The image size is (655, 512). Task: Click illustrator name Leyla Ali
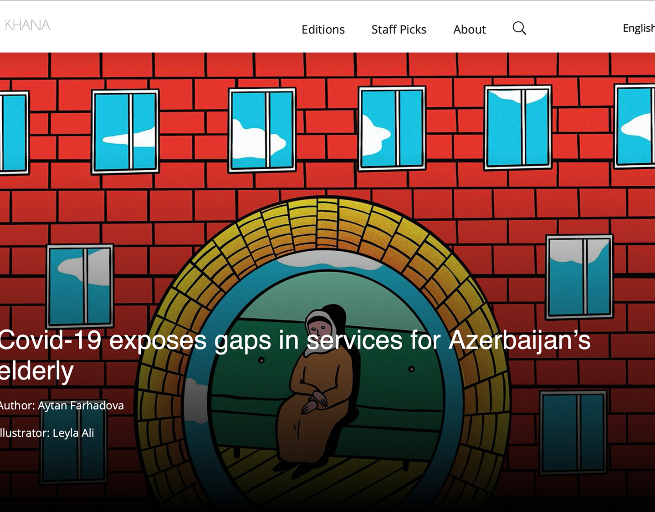click(73, 433)
